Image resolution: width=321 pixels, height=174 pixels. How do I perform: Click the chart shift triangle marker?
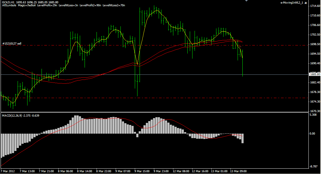pos(247,1)
